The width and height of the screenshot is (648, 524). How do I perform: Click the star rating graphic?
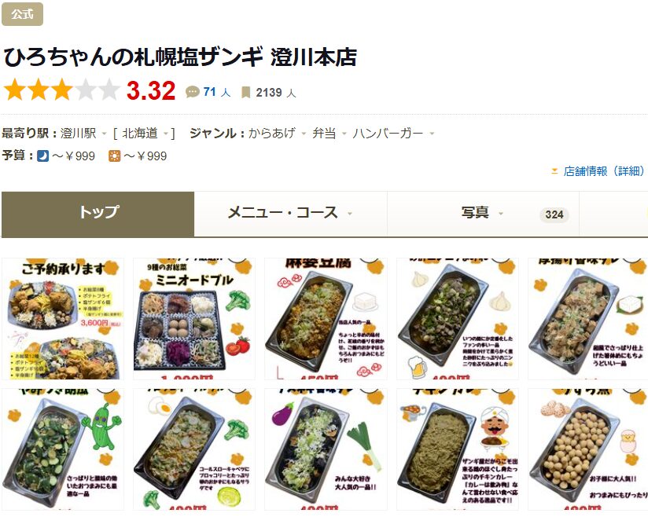pos(62,90)
